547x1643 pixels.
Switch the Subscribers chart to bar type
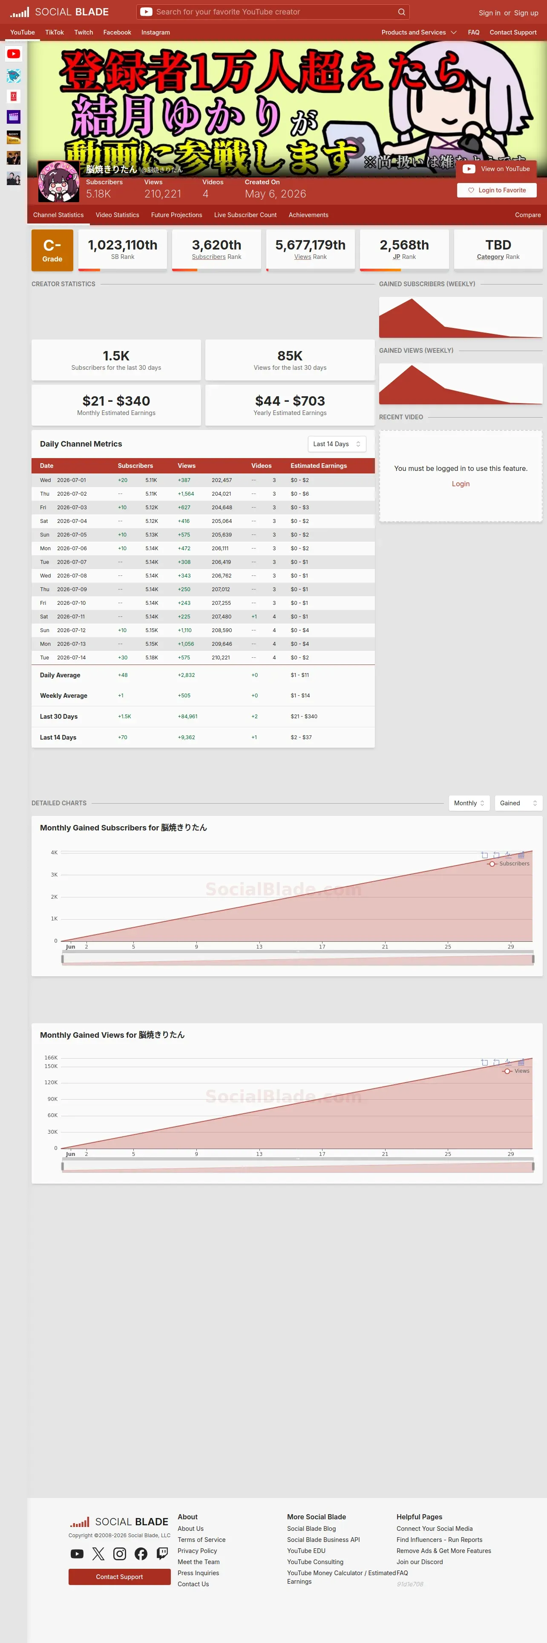[521, 855]
